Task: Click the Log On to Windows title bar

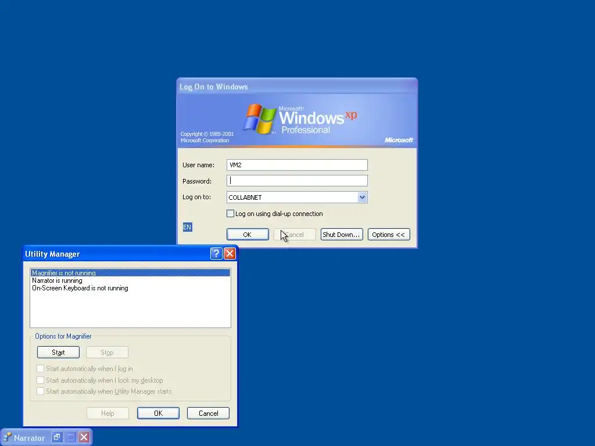Action: [297, 87]
